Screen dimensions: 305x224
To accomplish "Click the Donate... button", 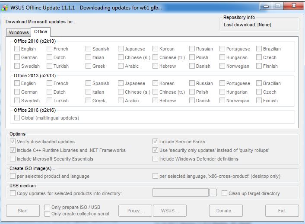I will [226, 211].
